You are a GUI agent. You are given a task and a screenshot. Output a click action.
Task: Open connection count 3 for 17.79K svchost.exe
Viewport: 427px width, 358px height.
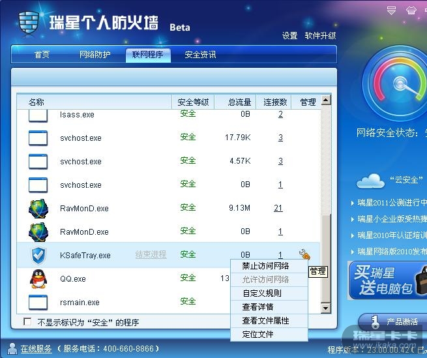280,138
